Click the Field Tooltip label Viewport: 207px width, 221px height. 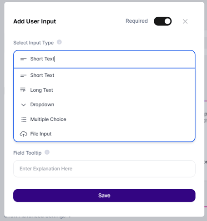coord(27,153)
